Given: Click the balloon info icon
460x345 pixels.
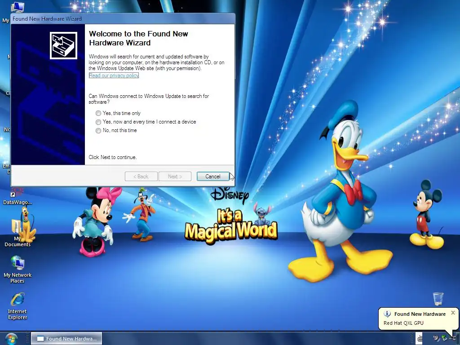Looking at the screenshot, I should 387,314.
